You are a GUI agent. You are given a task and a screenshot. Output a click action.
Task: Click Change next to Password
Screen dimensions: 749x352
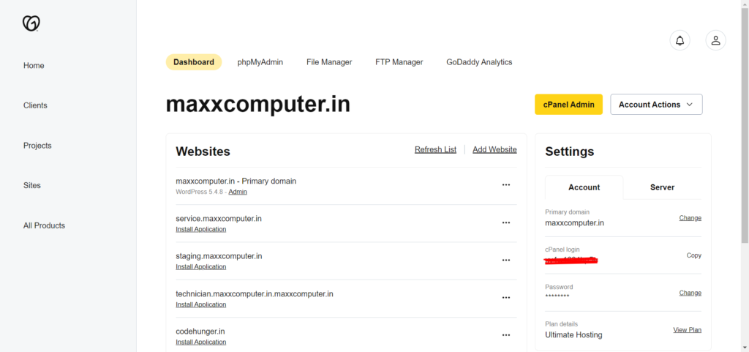pyautogui.click(x=690, y=293)
